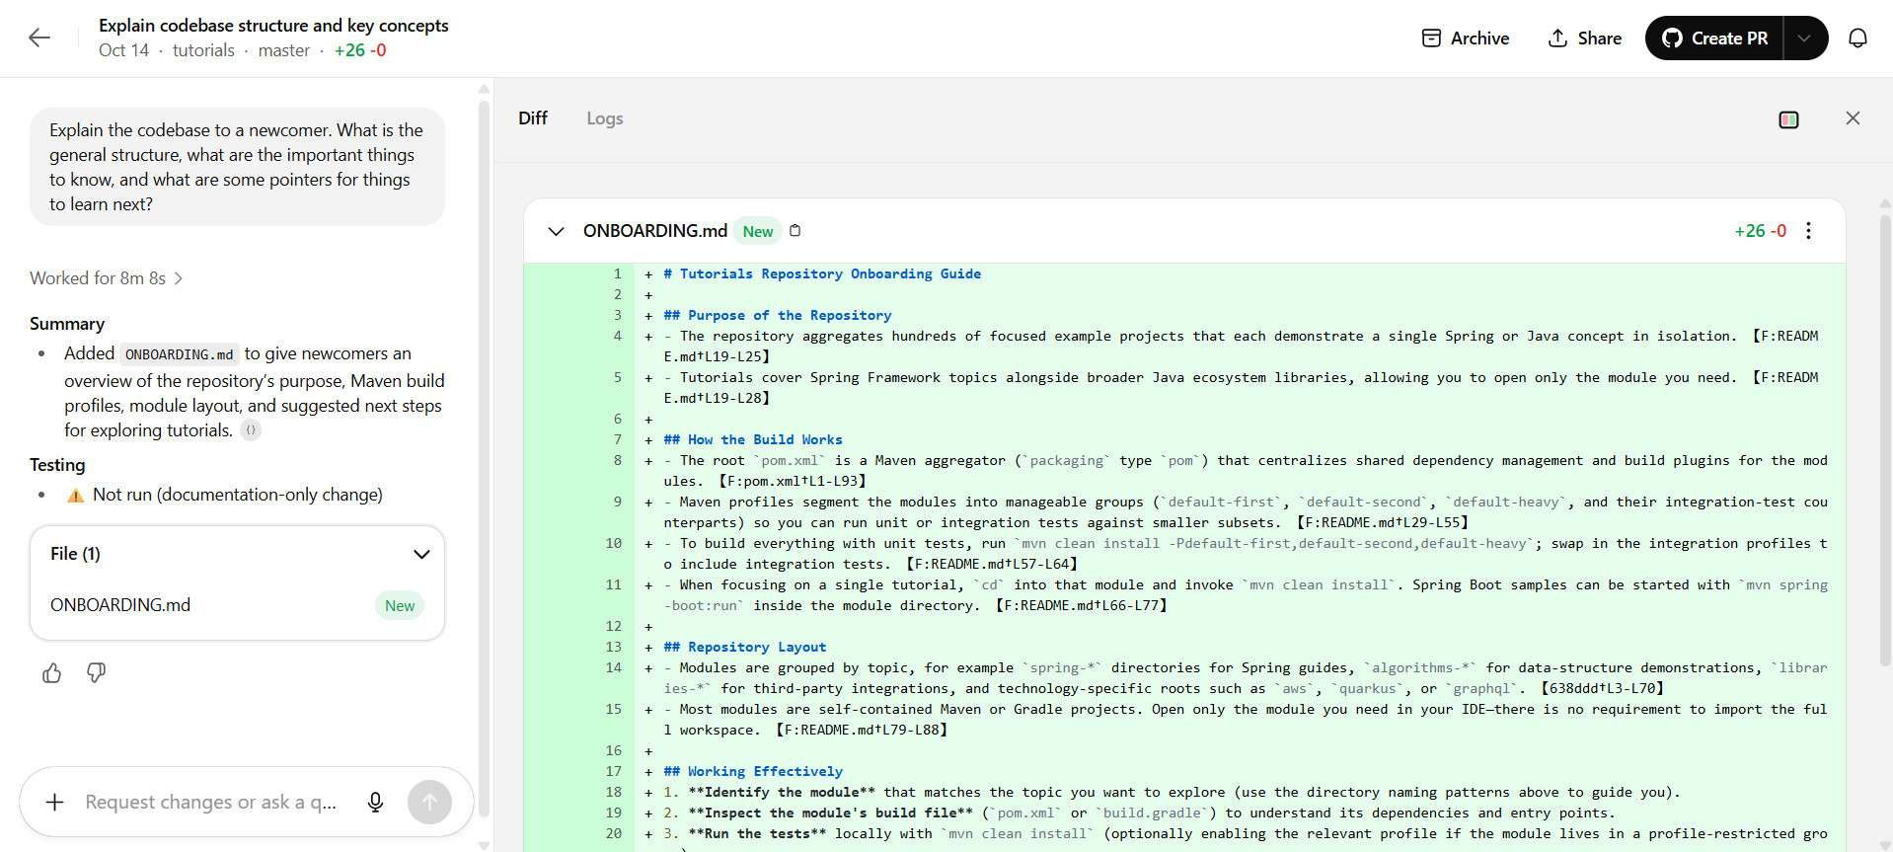Open ONBOARDING.md in the file list

click(x=120, y=605)
